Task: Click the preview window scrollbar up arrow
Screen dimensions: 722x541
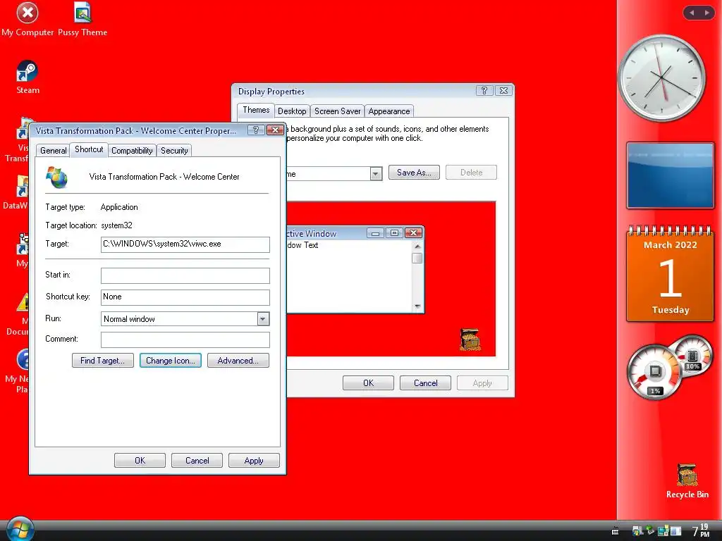Action: [417, 246]
